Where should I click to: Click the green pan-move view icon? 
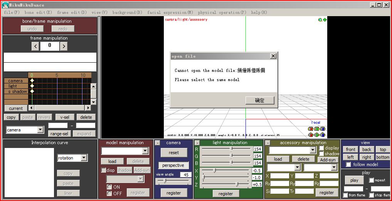coord(325,20)
